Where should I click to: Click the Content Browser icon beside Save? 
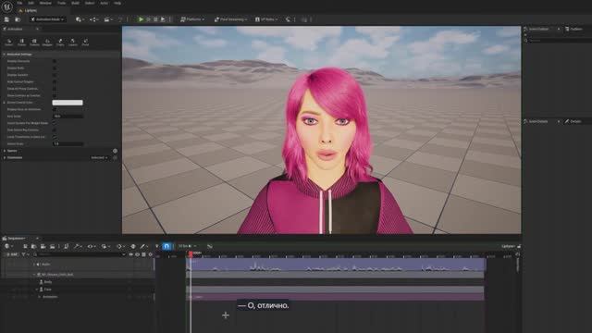point(18,19)
